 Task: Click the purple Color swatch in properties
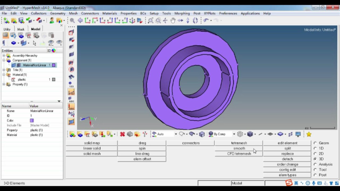(x=32, y=120)
